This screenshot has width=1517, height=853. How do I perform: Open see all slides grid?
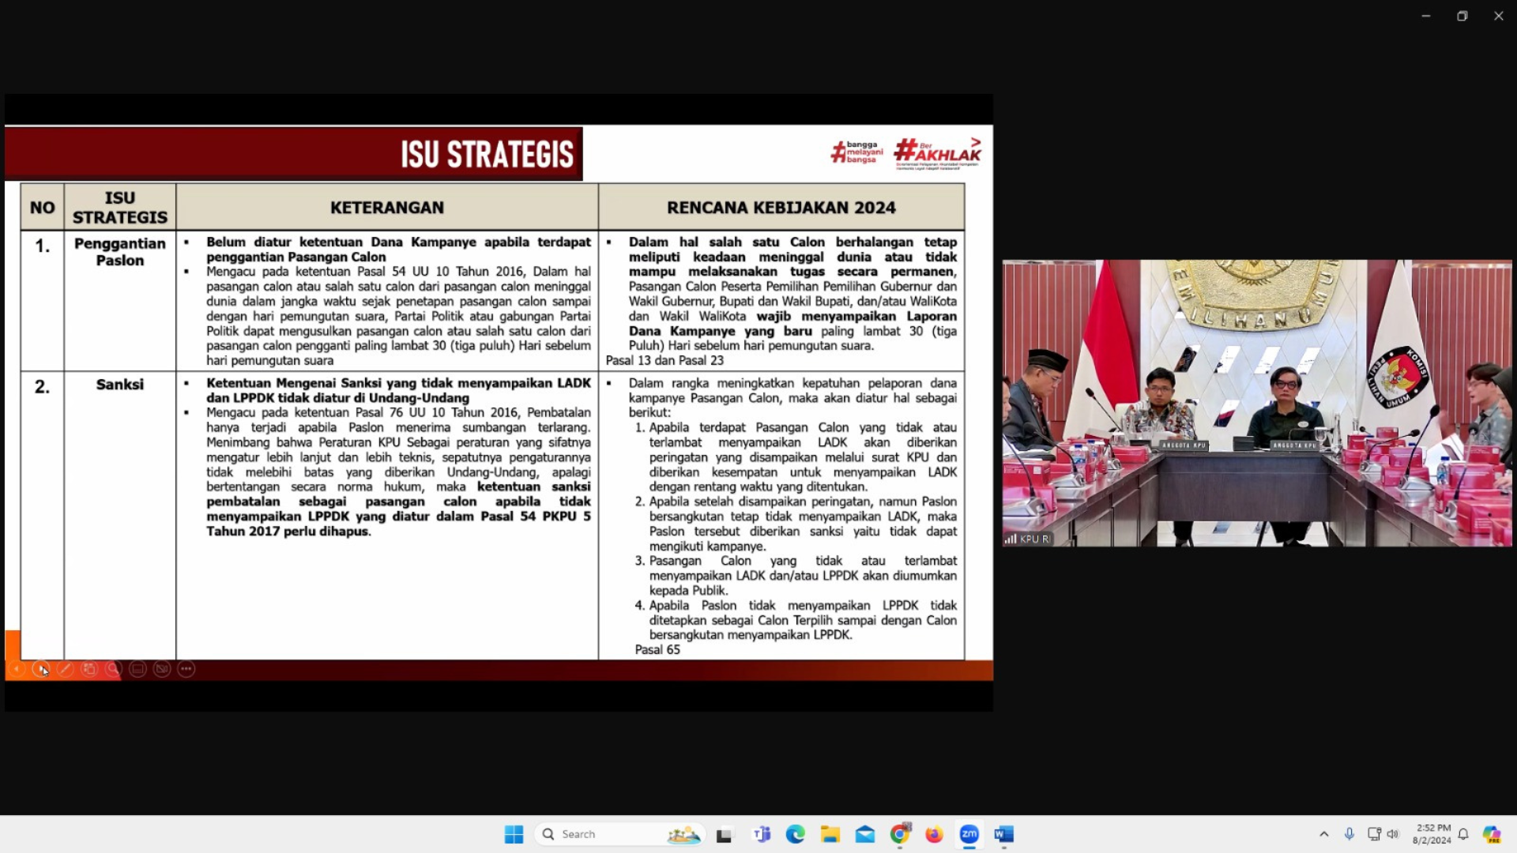89,669
